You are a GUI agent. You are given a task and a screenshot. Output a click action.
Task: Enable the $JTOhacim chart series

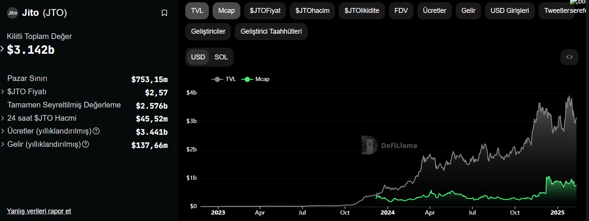point(312,11)
